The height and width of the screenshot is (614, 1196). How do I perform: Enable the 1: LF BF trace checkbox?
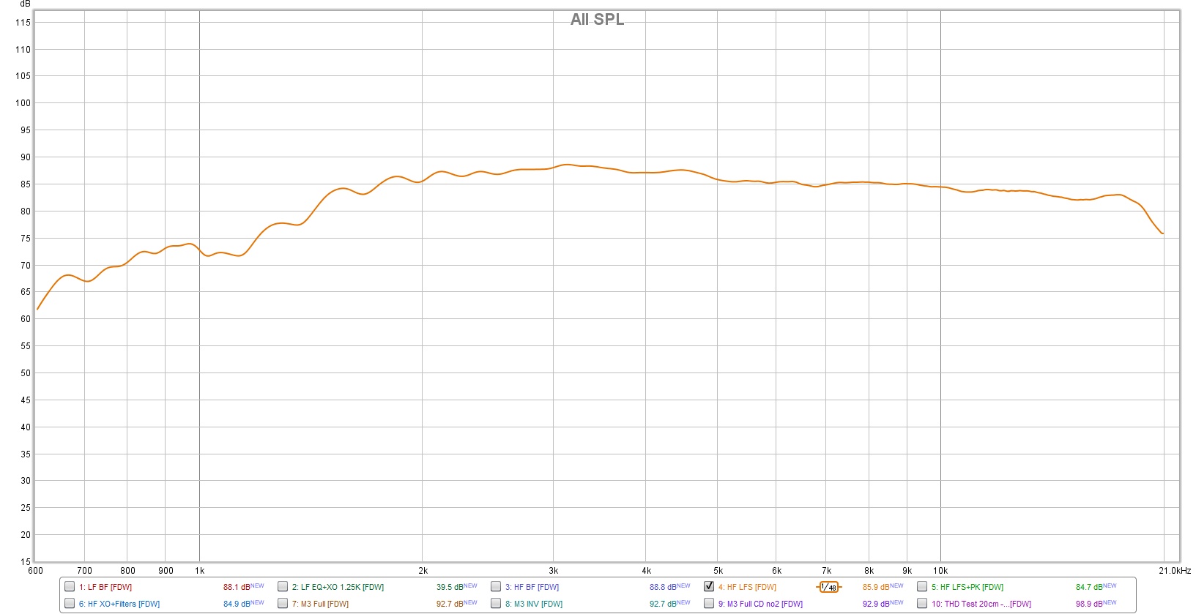70,586
